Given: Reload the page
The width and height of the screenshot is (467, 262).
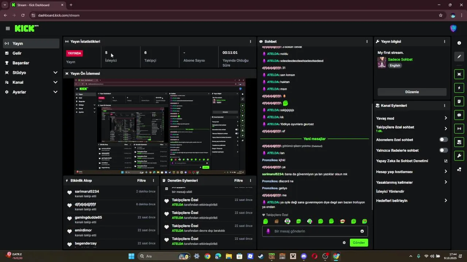Looking at the screenshot, I should (x=23, y=15).
